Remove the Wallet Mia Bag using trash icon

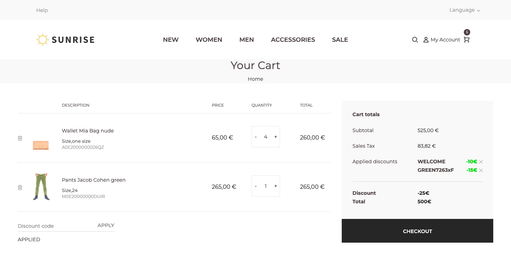20,138
